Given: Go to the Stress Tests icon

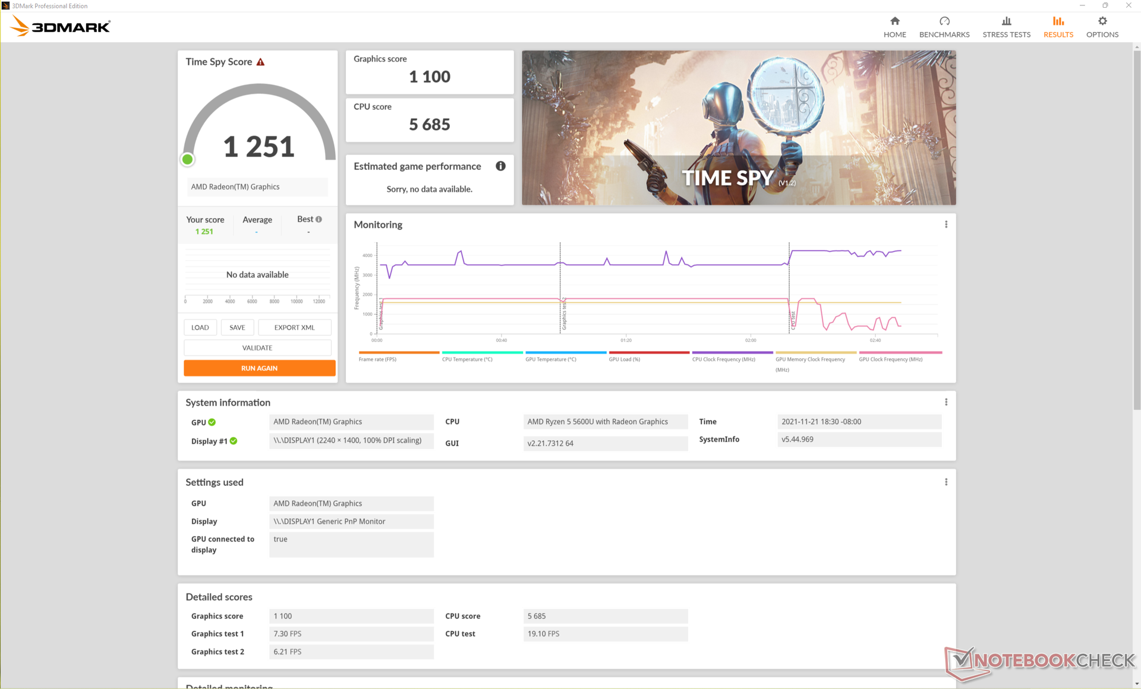Looking at the screenshot, I should click(1006, 21).
